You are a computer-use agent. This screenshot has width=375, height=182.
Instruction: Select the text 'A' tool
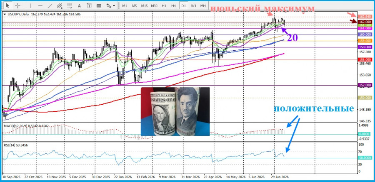tap(80, 5)
